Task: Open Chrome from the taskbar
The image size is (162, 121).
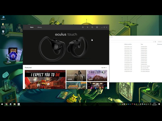Action: (6, 104)
